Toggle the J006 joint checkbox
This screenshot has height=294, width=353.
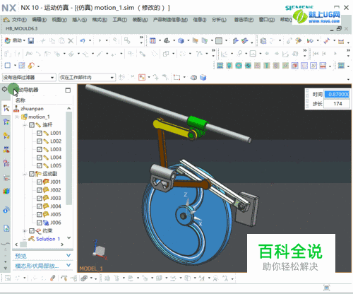point(40,223)
